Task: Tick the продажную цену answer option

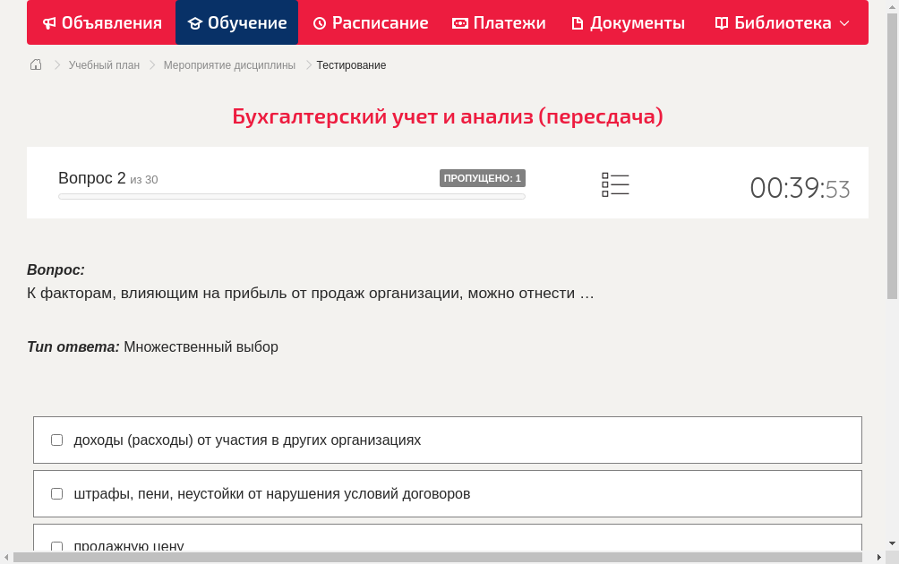Action: [x=56, y=547]
